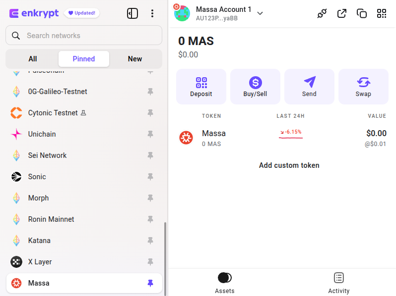Click the Unichain network icon
The height and width of the screenshot is (296, 396).
pos(16,134)
